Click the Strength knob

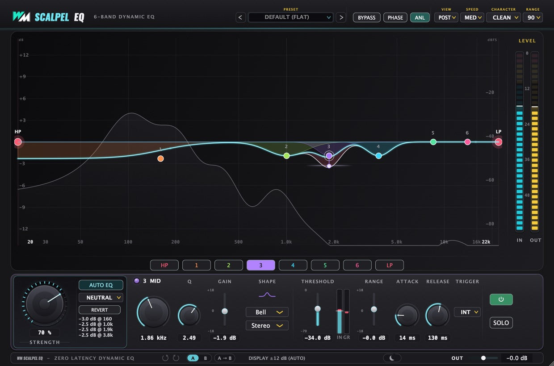[x=45, y=304]
